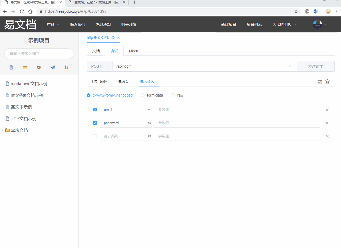Screen dimensions: 341x248
Task: Open the POST method dropdown
Action: pyautogui.click(x=100, y=66)
